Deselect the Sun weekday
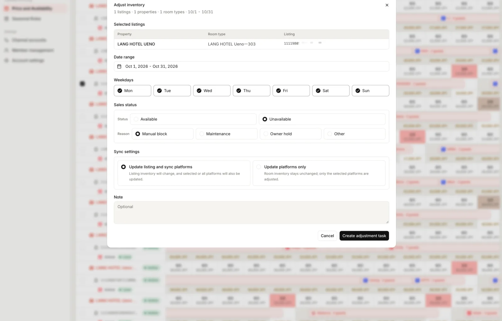502x321 pixels. pyautogui.click(x=371, y=91)
